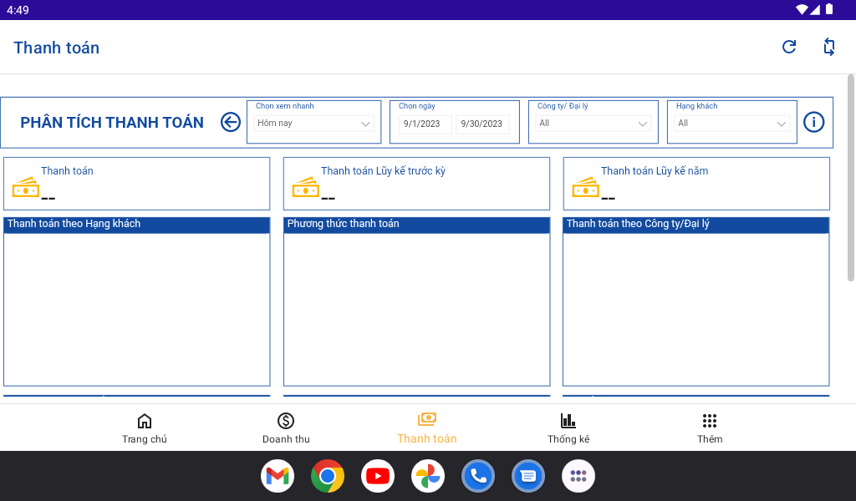Select the Thêm menu tab
856x501 pixels.
(710, 428)
